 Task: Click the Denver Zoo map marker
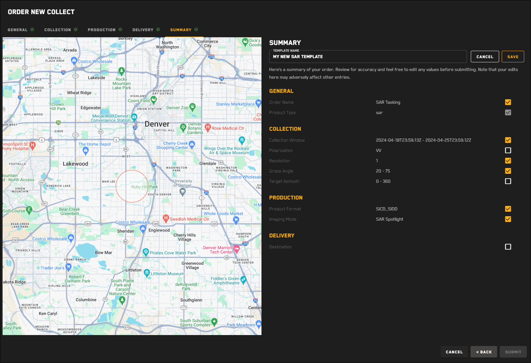pyautogui.click(x=192, y=107)
